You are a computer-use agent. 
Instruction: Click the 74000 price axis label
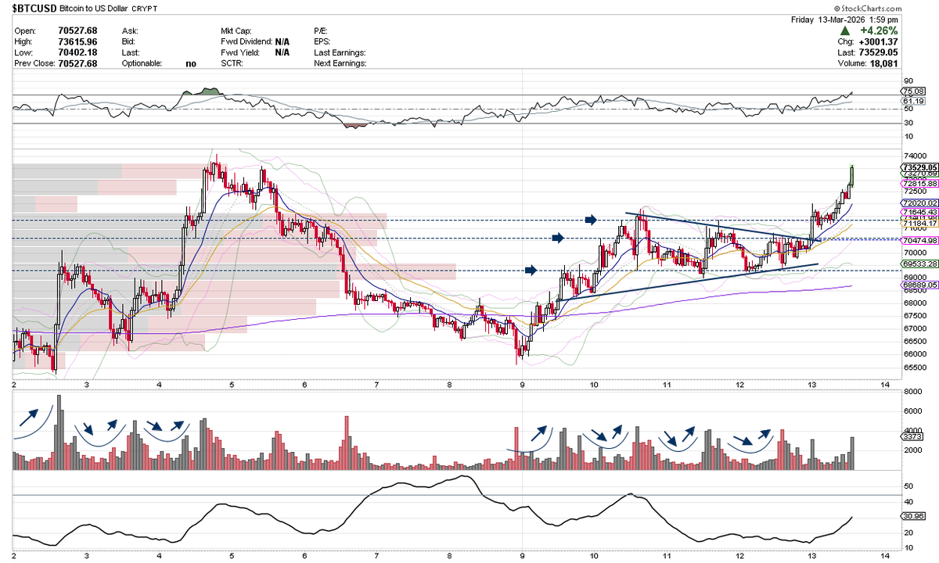click(914, 156)
